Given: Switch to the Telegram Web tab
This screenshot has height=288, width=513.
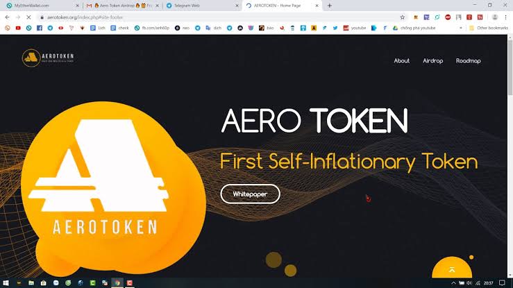Looking at the screenshot, I should [202, 6].
